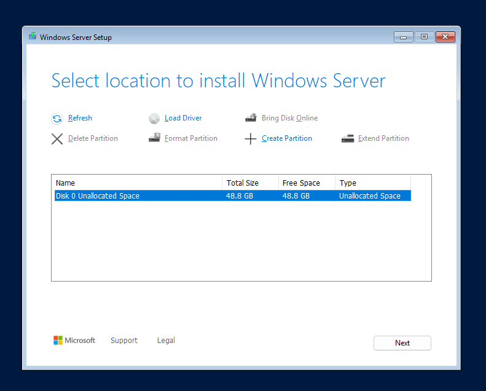486x391 pixels.
Task: Open the Legal link
Action: click(x=166, y=341)
